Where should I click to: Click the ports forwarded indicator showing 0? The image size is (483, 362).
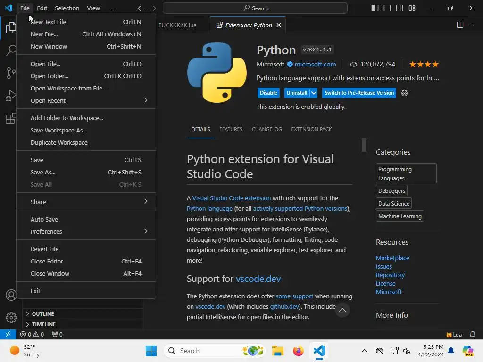(x=57, y=334)
